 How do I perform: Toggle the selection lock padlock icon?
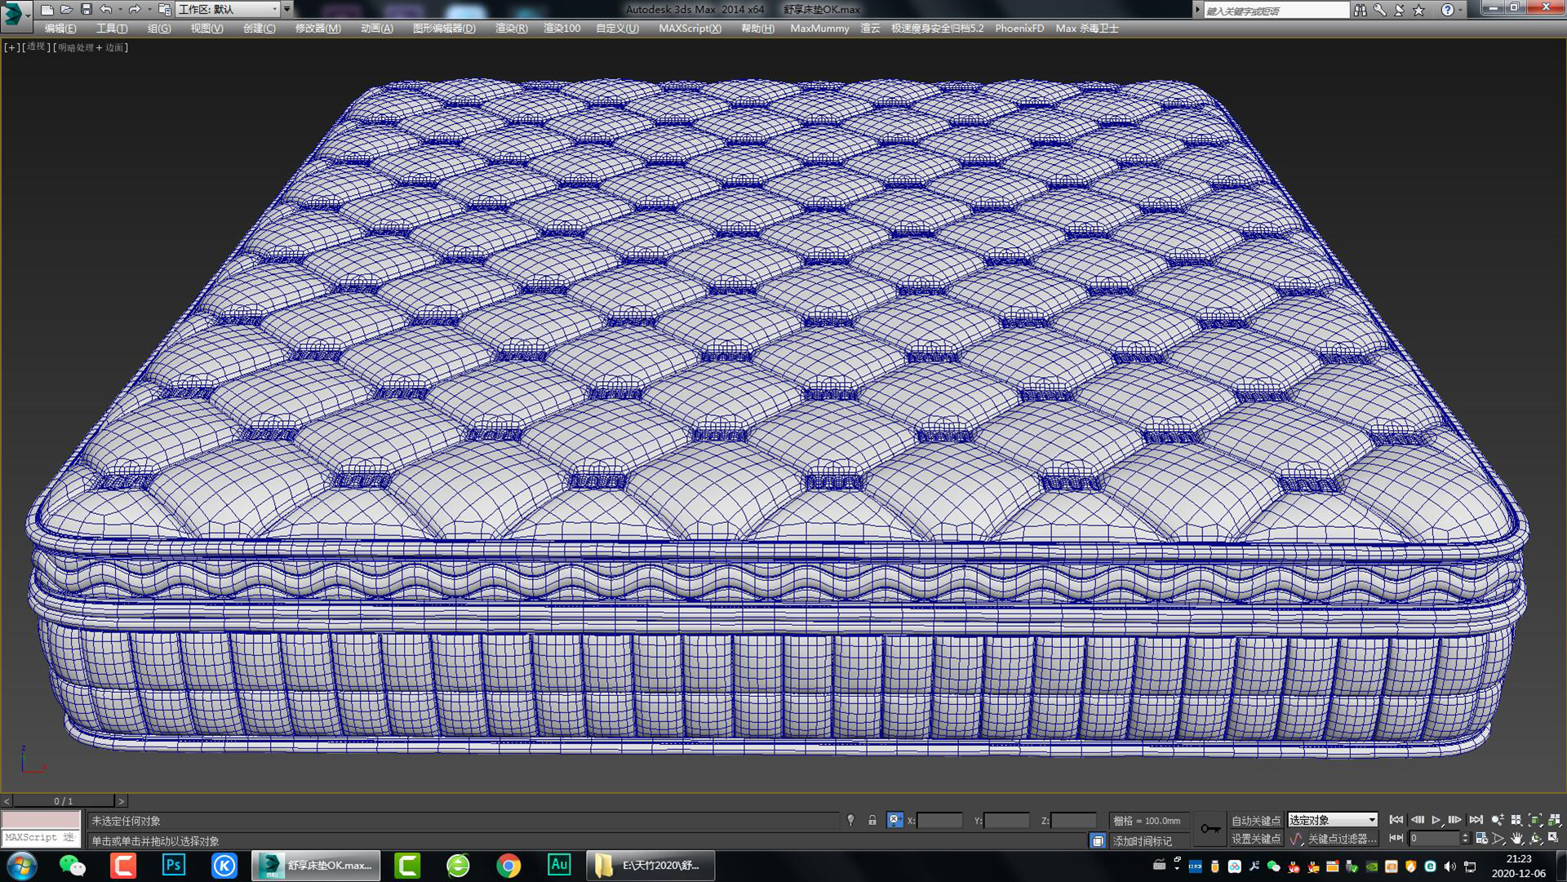(872, 820)
